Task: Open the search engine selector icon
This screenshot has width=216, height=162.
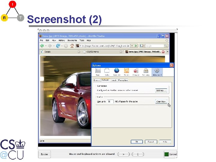Action: click(x=142, y=46)
